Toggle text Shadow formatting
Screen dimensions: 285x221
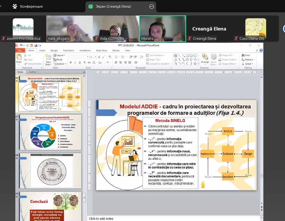[x=84, y=62]
